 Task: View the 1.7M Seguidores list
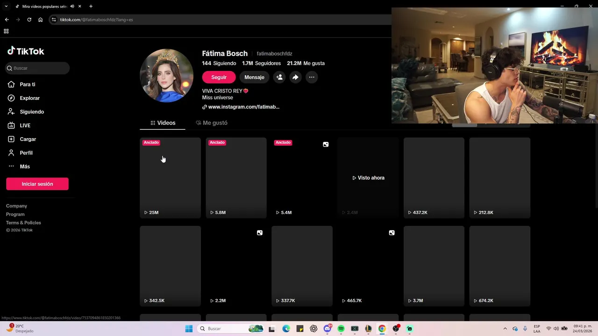click(261, 63)
